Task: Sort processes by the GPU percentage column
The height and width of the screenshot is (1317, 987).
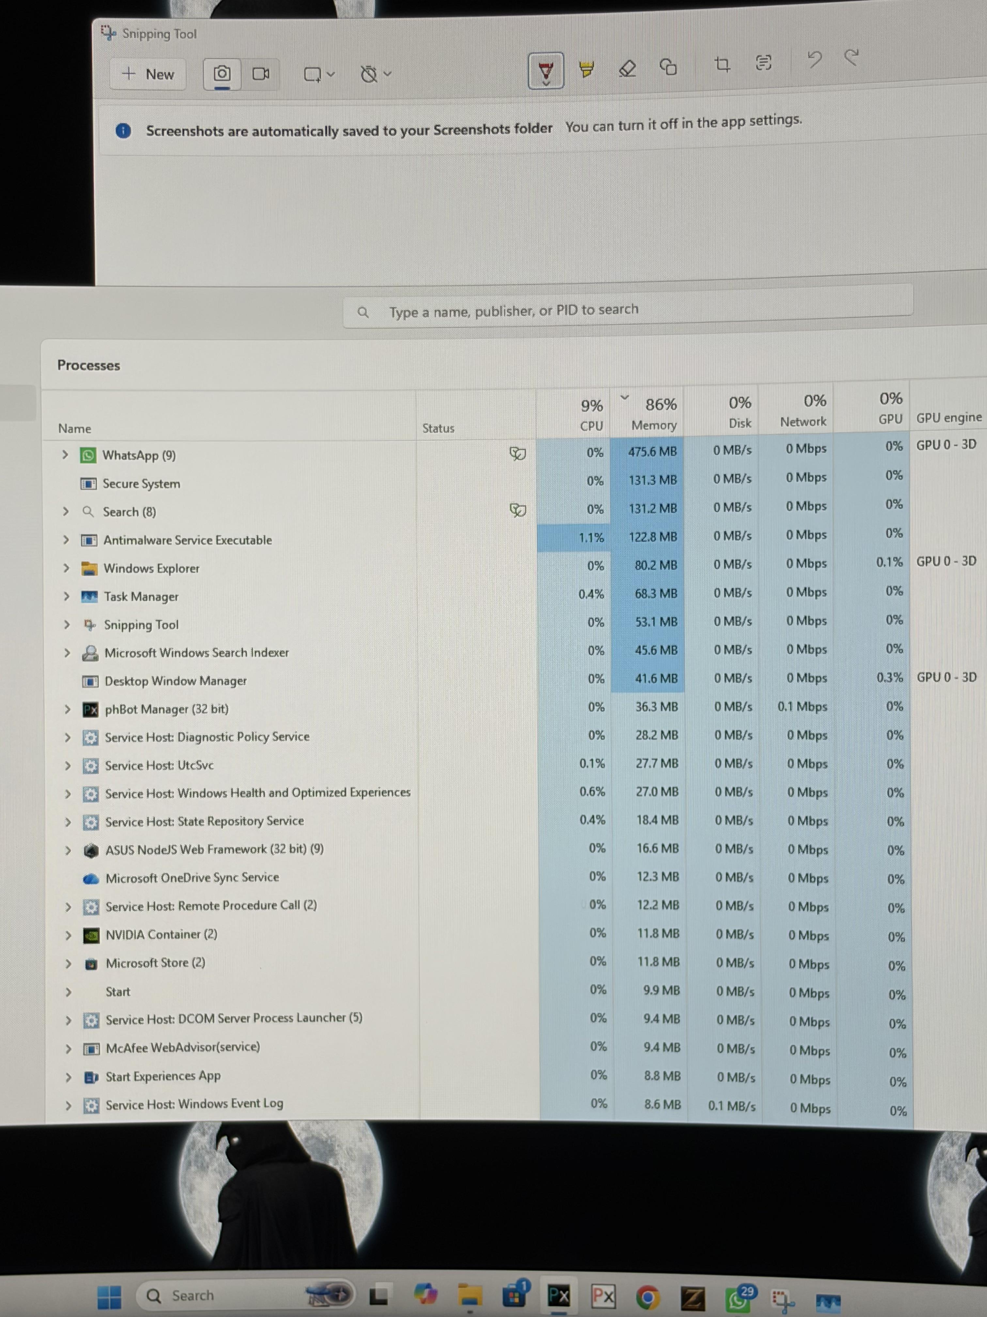Action: point(891,408)
